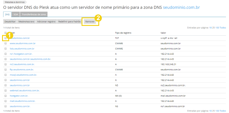Select the mssql.seudominio.com.br. row checkbox
The width and height of the screenshot is (229, 113).
click(6, 75)
